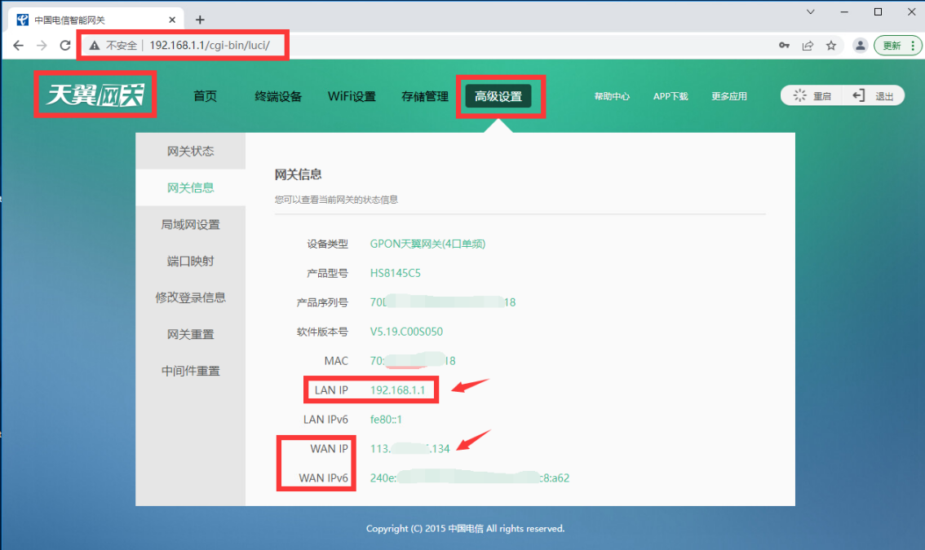Click the 网关信息 page heading
Viewport: 925px width, 550px height.
[x=298, y=174]
